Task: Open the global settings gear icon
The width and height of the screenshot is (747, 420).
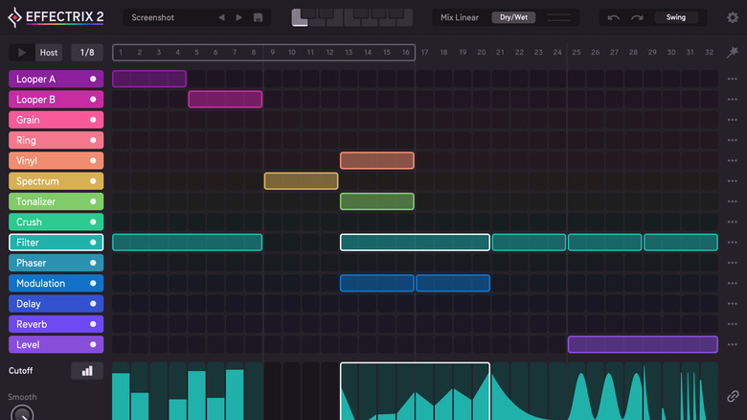Action: 732,17
